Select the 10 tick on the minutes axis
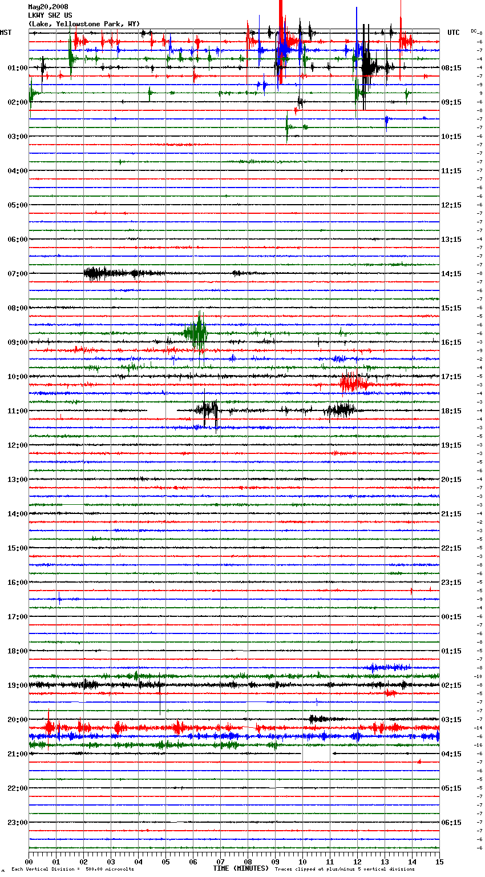 pos(302,862)
